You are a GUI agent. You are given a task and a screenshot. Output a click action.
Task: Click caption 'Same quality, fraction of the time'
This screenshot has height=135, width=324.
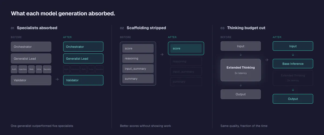[244, 126]
